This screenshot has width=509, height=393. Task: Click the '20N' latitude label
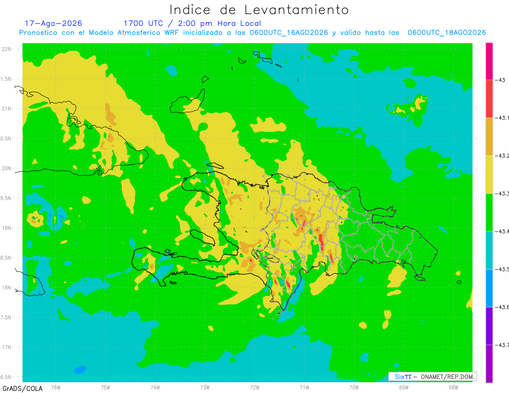click(x=7, y=168)
